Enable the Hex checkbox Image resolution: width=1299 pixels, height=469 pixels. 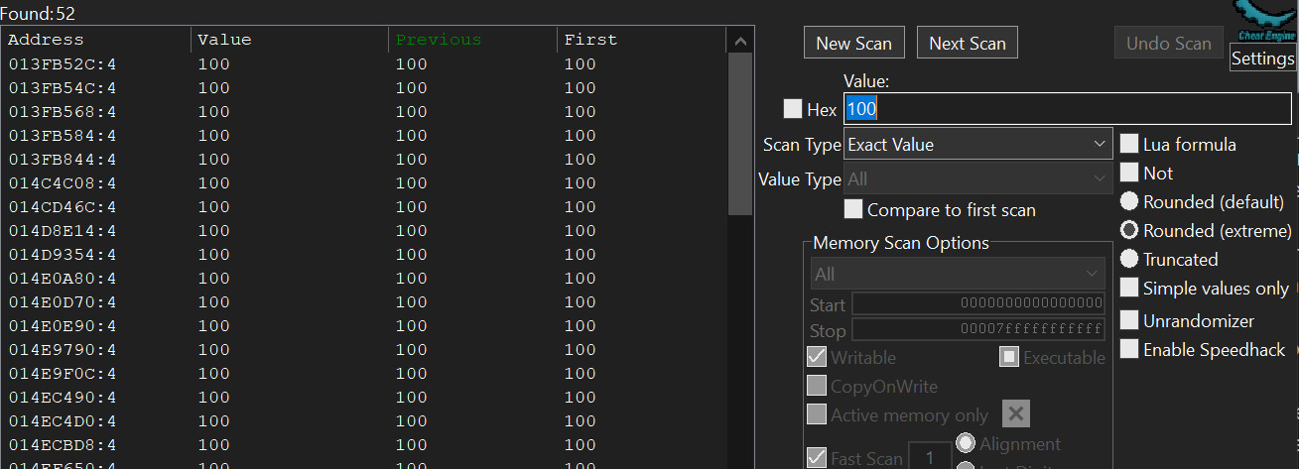(793, 109)
